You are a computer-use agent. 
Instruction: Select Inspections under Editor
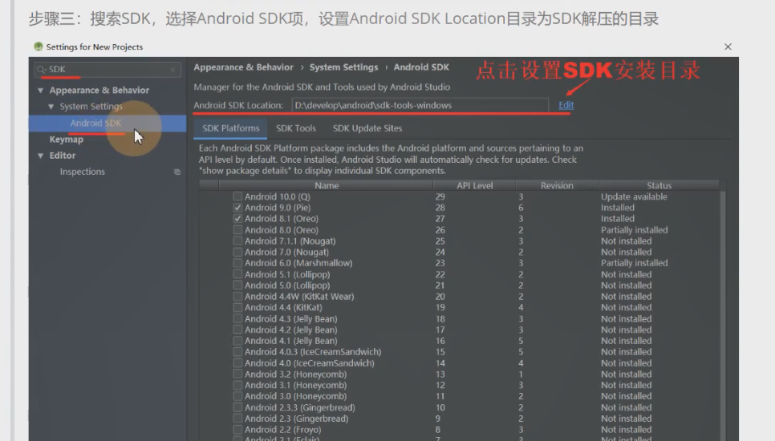[82, 172]
